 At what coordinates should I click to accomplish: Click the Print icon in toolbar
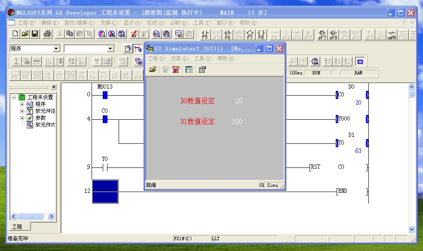pyautogui.click(x=47, y=34)
